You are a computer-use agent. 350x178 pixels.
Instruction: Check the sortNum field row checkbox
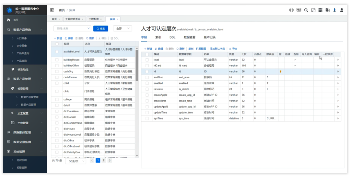(147, 77)
